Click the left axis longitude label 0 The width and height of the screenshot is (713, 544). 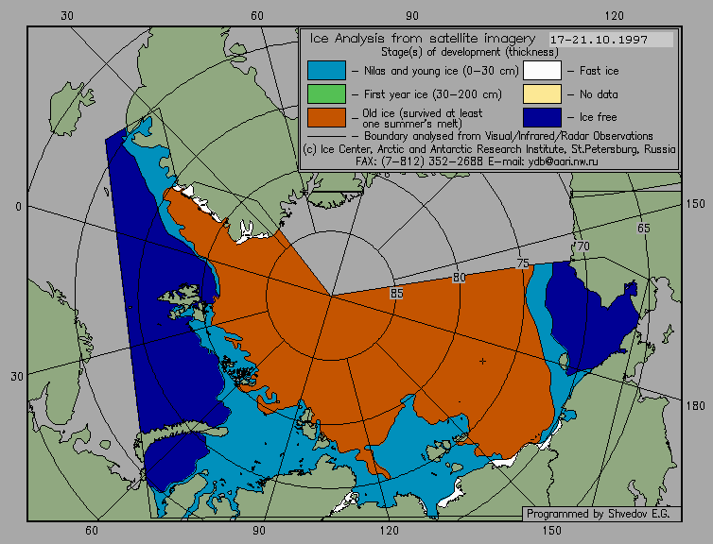click(x=18, y=207)
